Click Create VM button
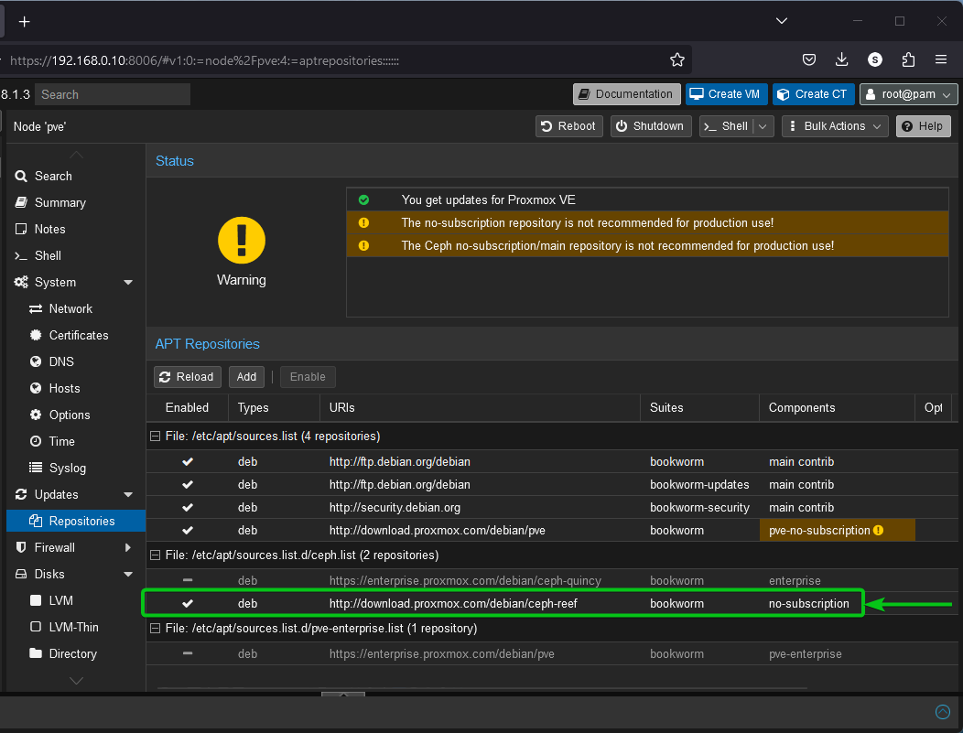The height and width of the screenshot is (733, 963). pyautogui.click(x=726, y=94)
